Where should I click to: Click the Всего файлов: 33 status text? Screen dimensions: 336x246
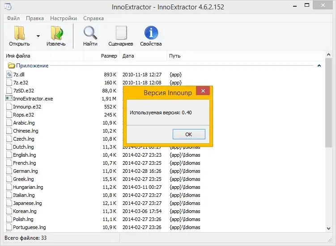(26, 238)
